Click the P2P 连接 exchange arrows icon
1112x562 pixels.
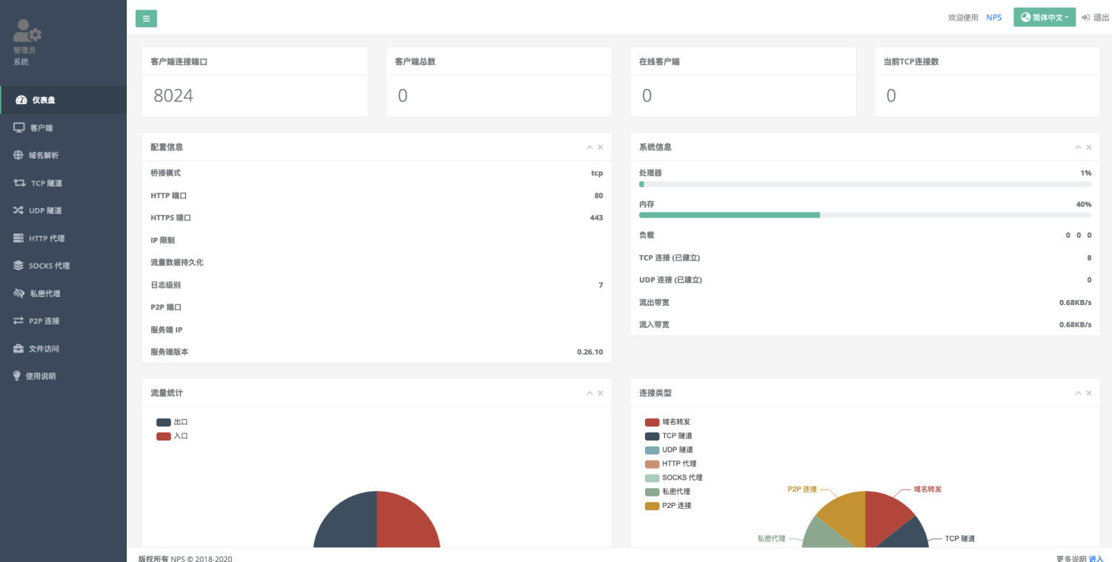[19, 321]
